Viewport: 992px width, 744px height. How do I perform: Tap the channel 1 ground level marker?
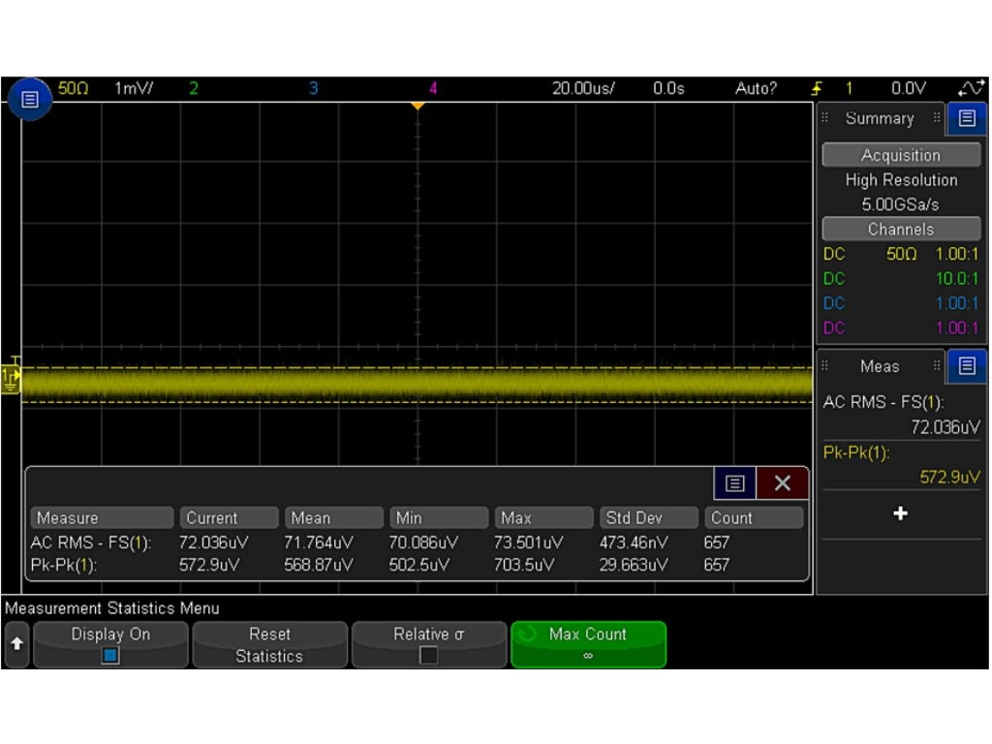click(x=10, y=379)
